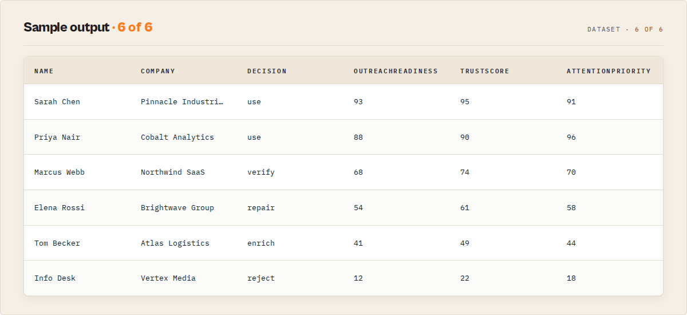Click trust score 22 for Info Desk
The width and height of the screenshot is (687, 315).
(x=465, y=278)
